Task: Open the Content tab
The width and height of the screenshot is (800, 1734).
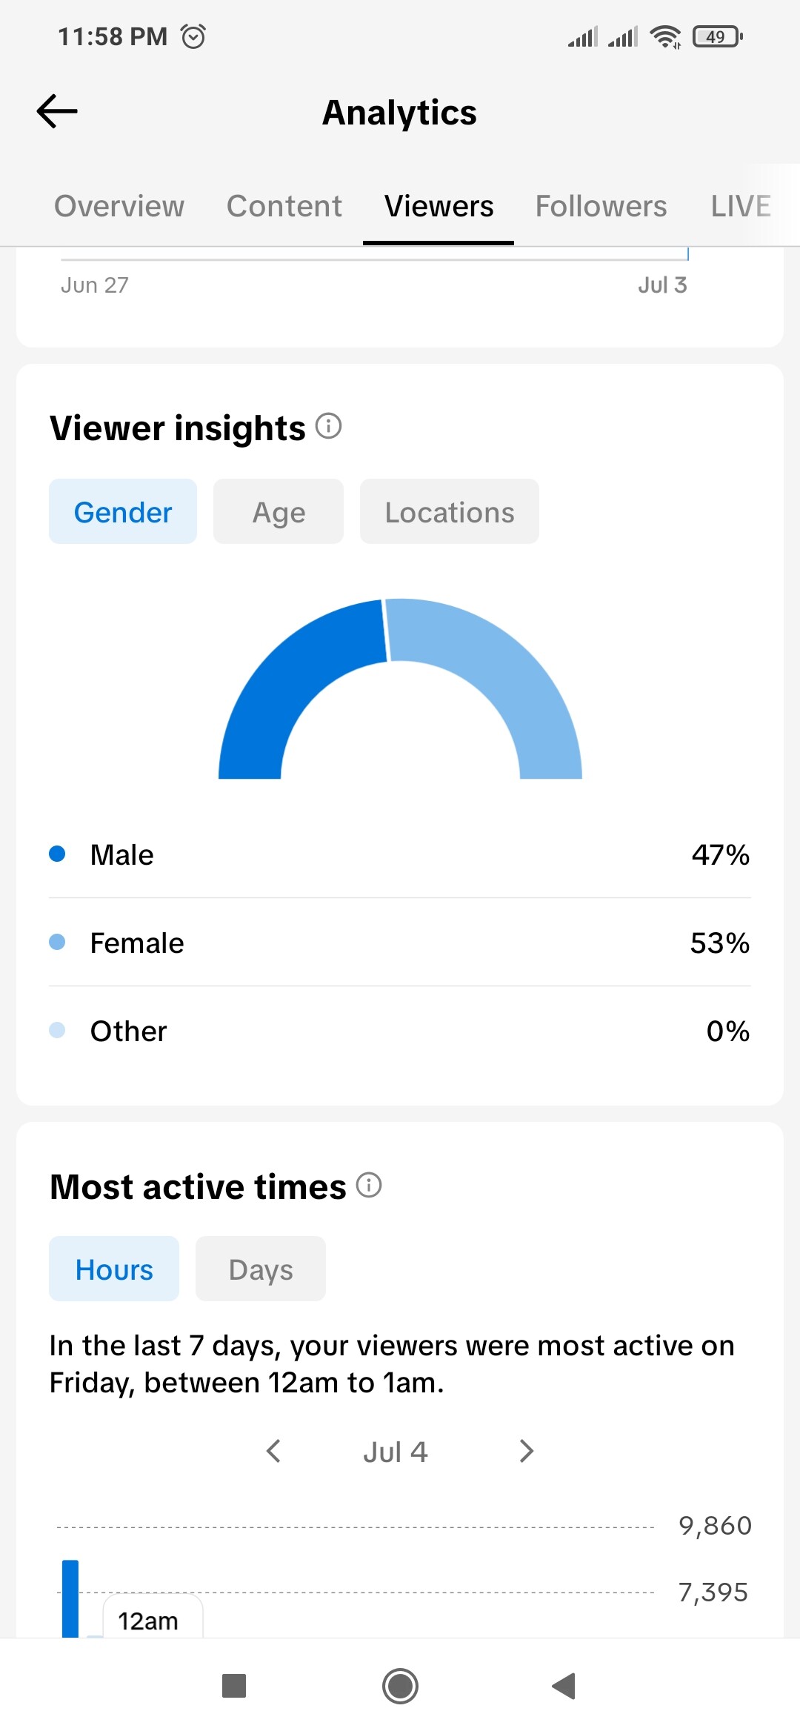Action: 284,206
